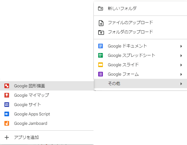The image size is (187, 145).
Task: Expand the その他 submenu arrow
Action: coord(181,84)
